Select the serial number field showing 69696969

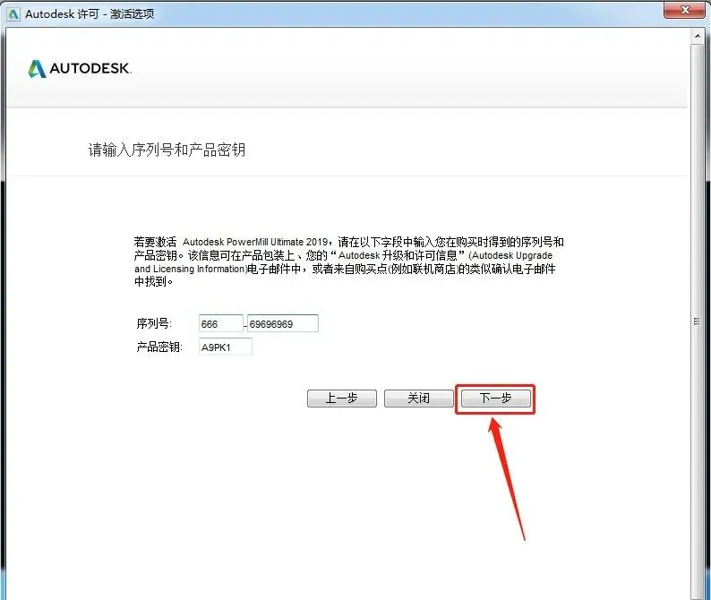pyautogui.click(x=282, y=323)
